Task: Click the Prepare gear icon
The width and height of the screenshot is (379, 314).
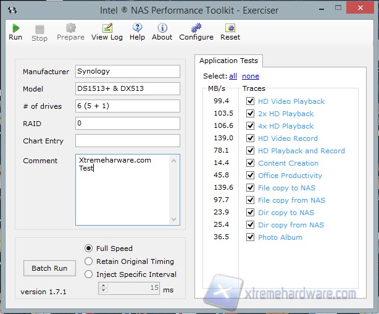Action: point(70,28)
